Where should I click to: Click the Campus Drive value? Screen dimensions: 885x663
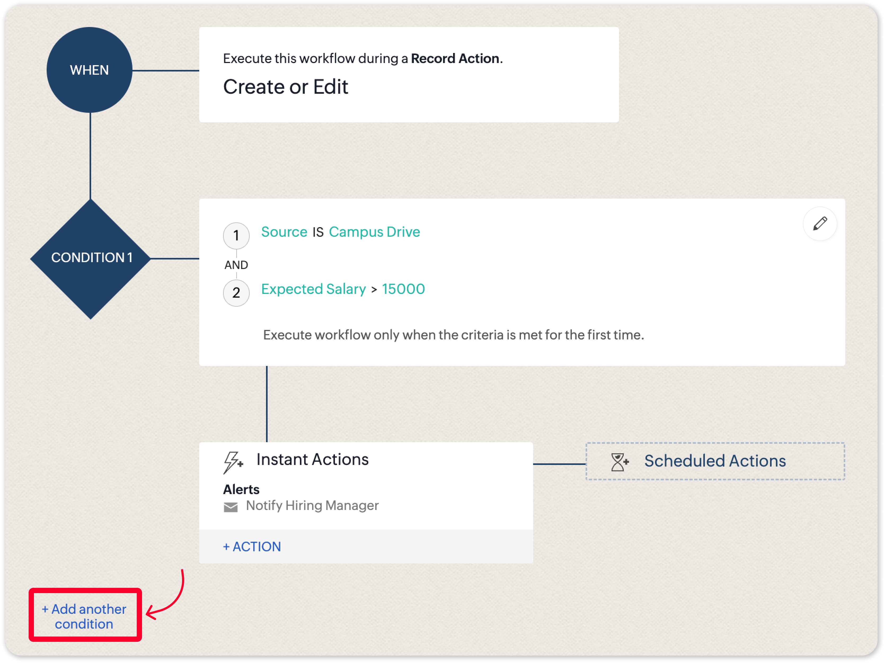click(x=374, y=232)
